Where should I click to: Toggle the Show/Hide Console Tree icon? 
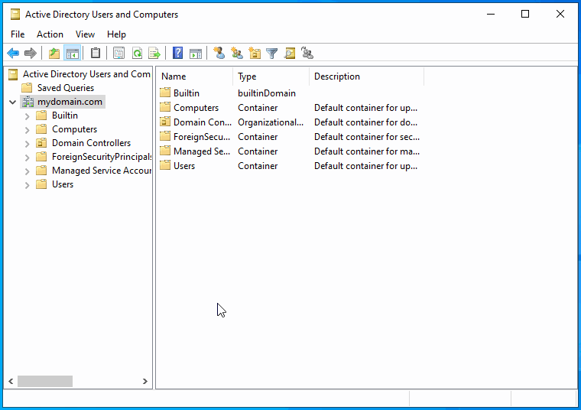[x=73, y=54]
